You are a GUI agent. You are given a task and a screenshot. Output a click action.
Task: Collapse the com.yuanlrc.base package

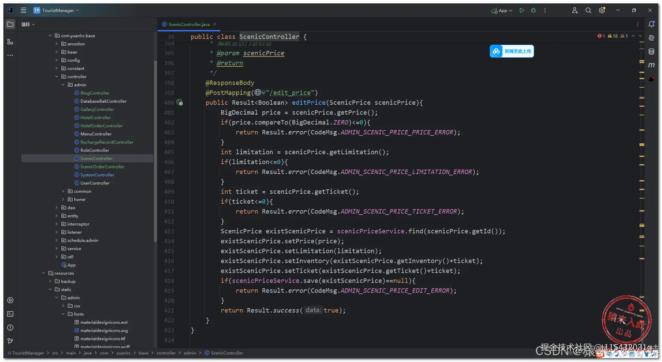pyautogui.click(x=50, y=35)
